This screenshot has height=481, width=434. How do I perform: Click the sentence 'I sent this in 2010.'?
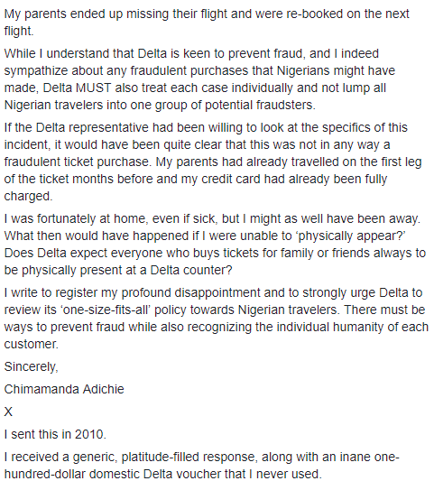(x=55, y=434)
